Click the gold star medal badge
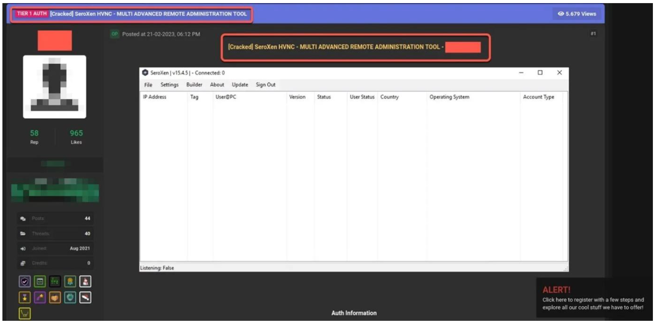The width and height of the screenshot is (656, 326). tap(25, 298)
